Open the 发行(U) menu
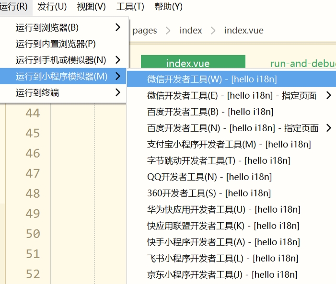This screenshot has height=284, width=336. pos(52,7)
